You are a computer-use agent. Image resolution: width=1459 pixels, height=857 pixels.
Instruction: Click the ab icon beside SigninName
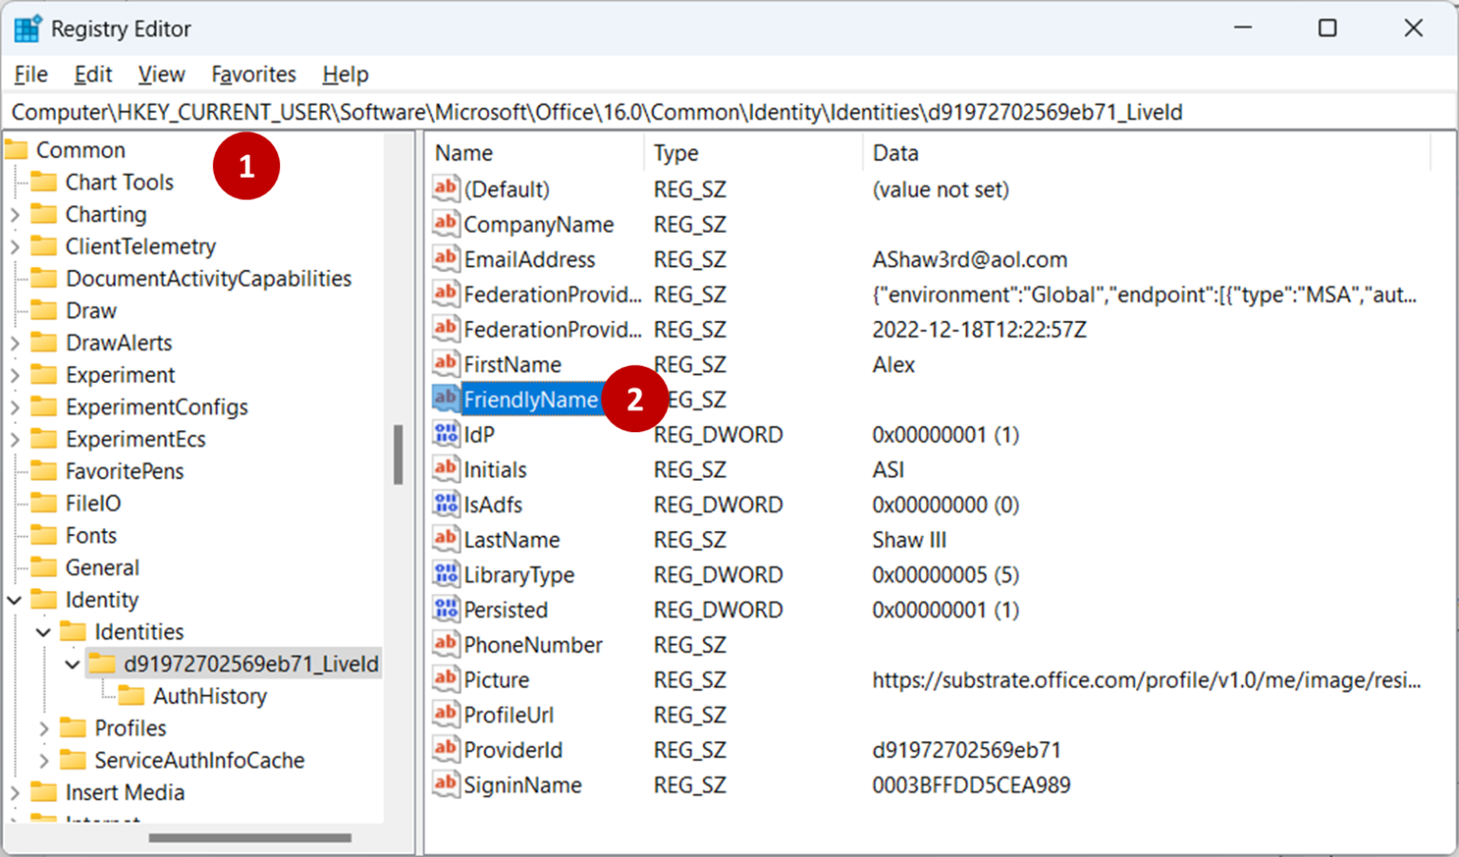[x=445, y=785]
